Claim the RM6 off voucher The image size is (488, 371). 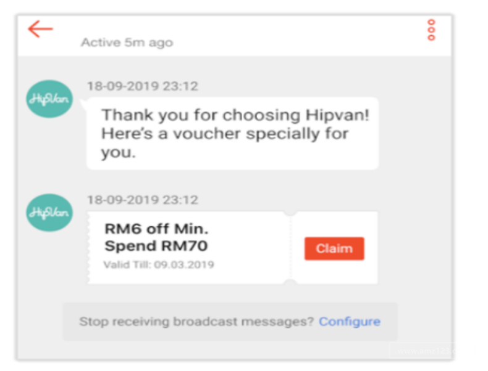click(x=334, y=248)
